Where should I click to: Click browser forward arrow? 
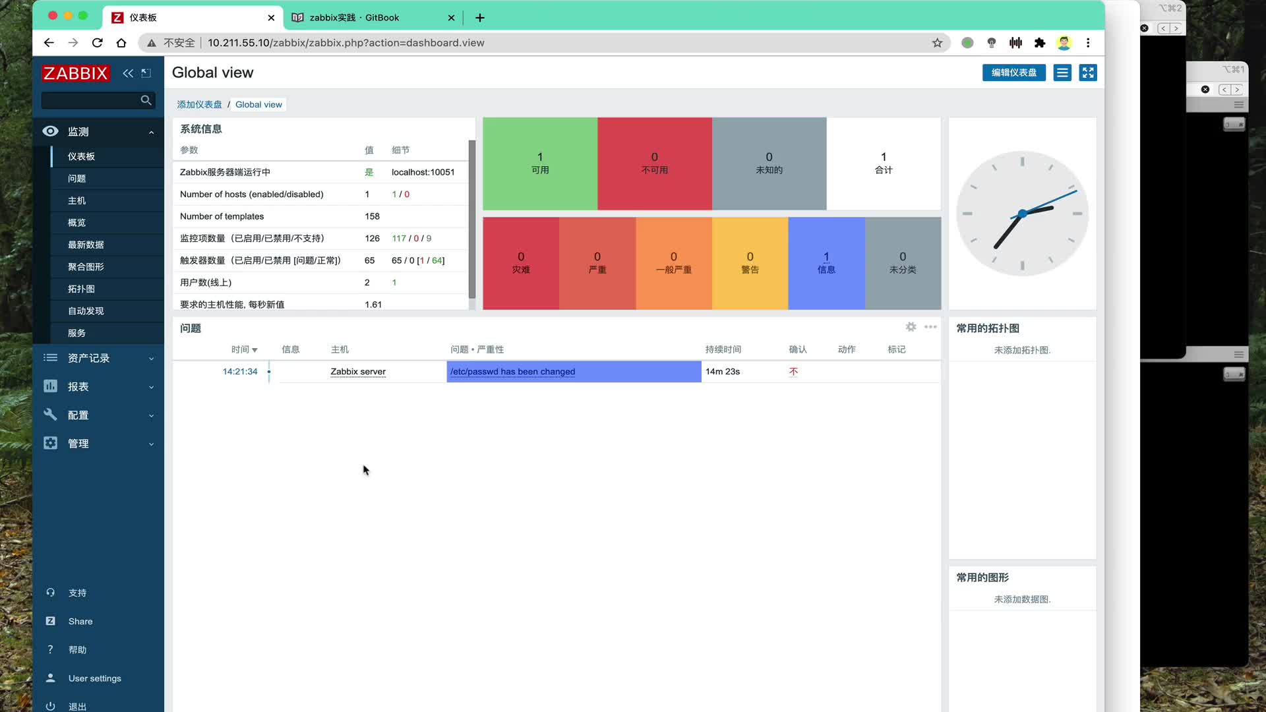[73, 43]
